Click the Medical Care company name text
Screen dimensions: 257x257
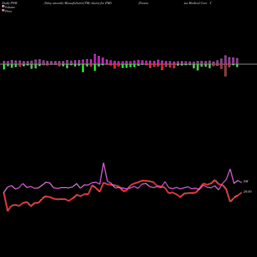198,3
